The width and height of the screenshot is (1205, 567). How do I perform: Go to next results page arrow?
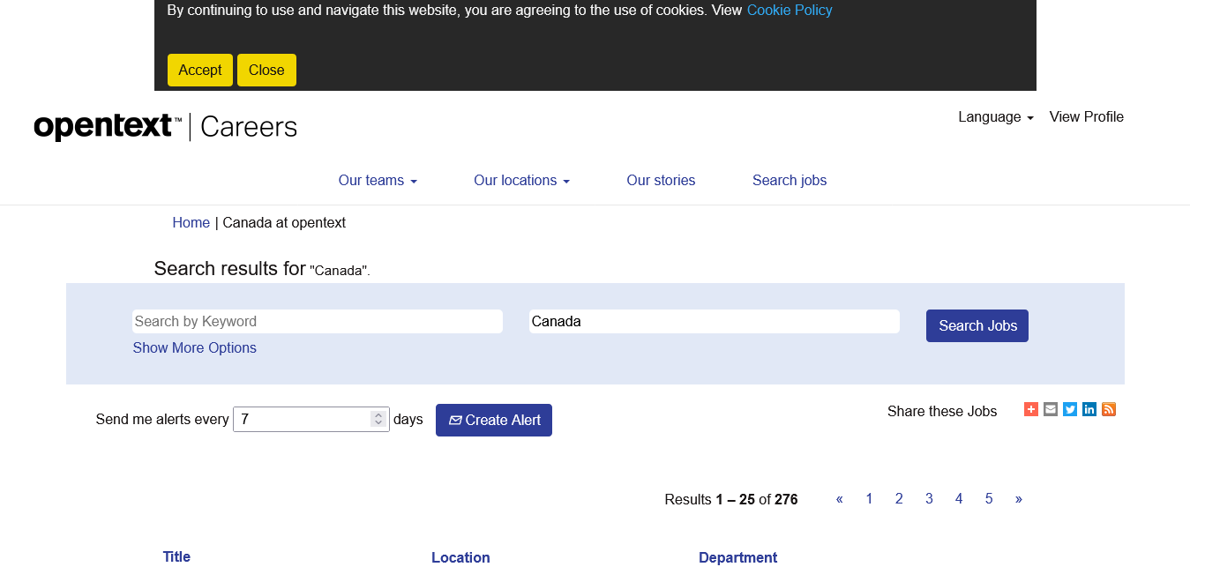point(1018,499)
